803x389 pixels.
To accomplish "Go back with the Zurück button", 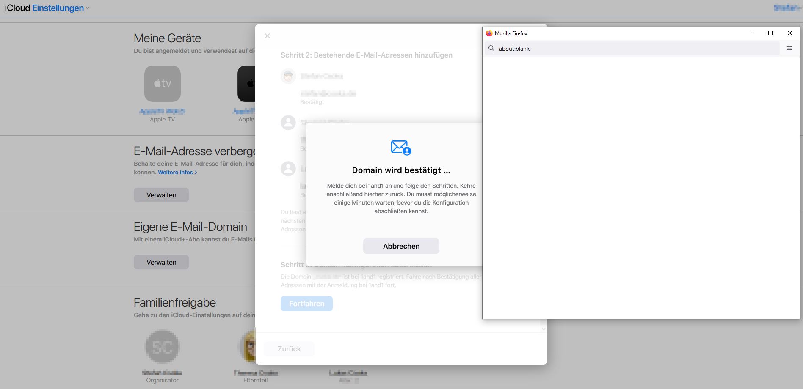I will 289,349.
